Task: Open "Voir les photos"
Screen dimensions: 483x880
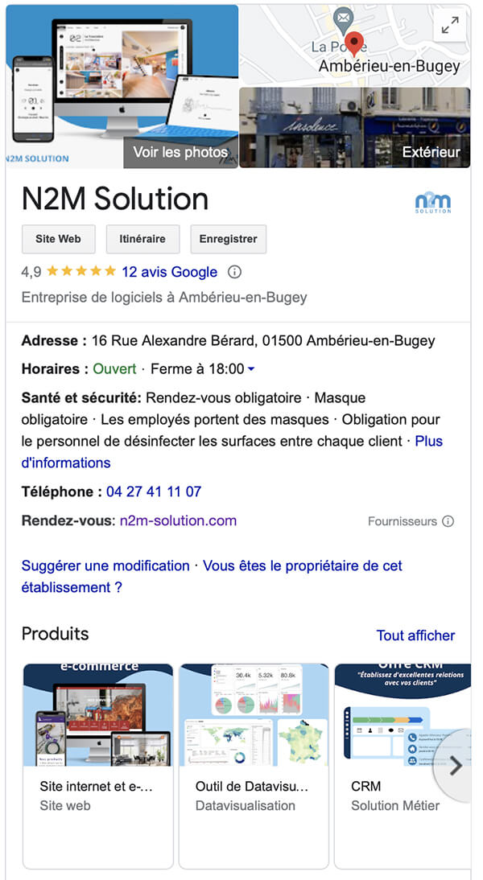Action: 180,151
